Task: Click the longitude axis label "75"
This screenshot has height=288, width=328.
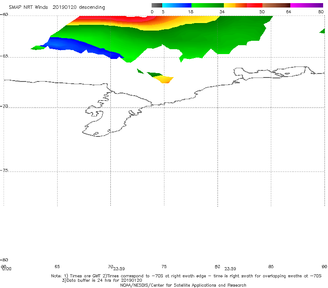Action: coord(164,266)
